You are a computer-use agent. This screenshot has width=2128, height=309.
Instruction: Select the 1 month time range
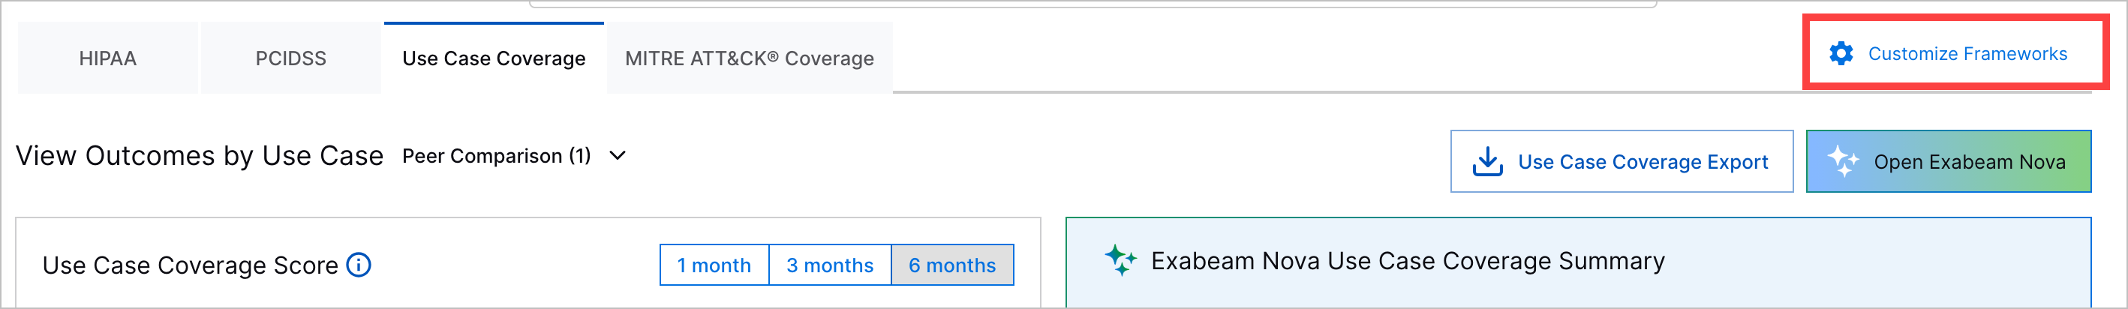pos(714,265)
